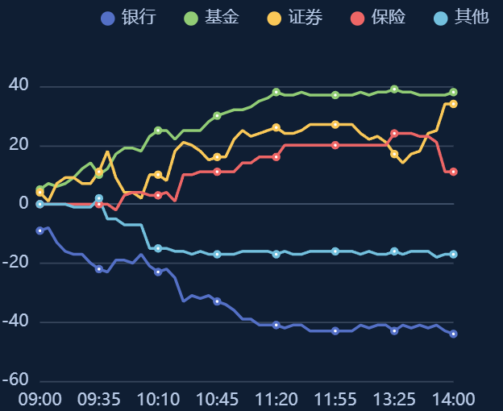Click cyan 其他 point at 09:35
The width and height of the screenshot is (503, 411).
click(99, 198)
